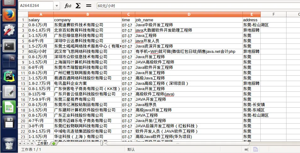Select row 23 header
The height and width of the screenshot is (153, 300).
tap(23, 137)
